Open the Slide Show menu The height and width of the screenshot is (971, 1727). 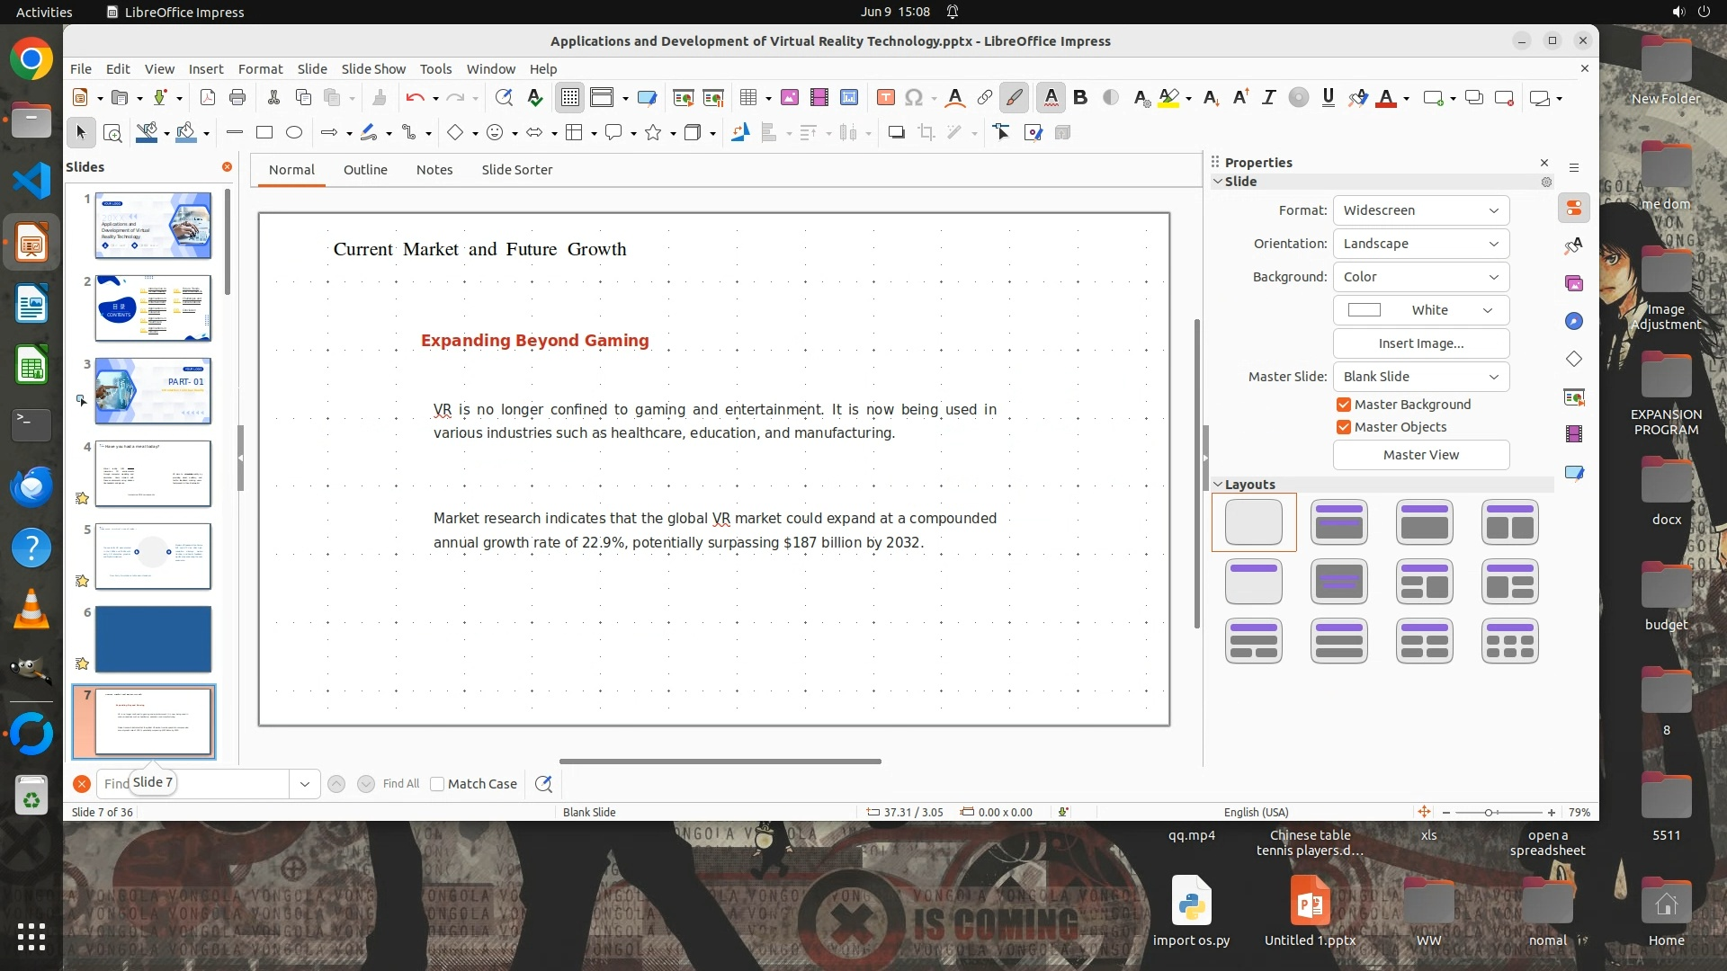(x=373, y=69)
